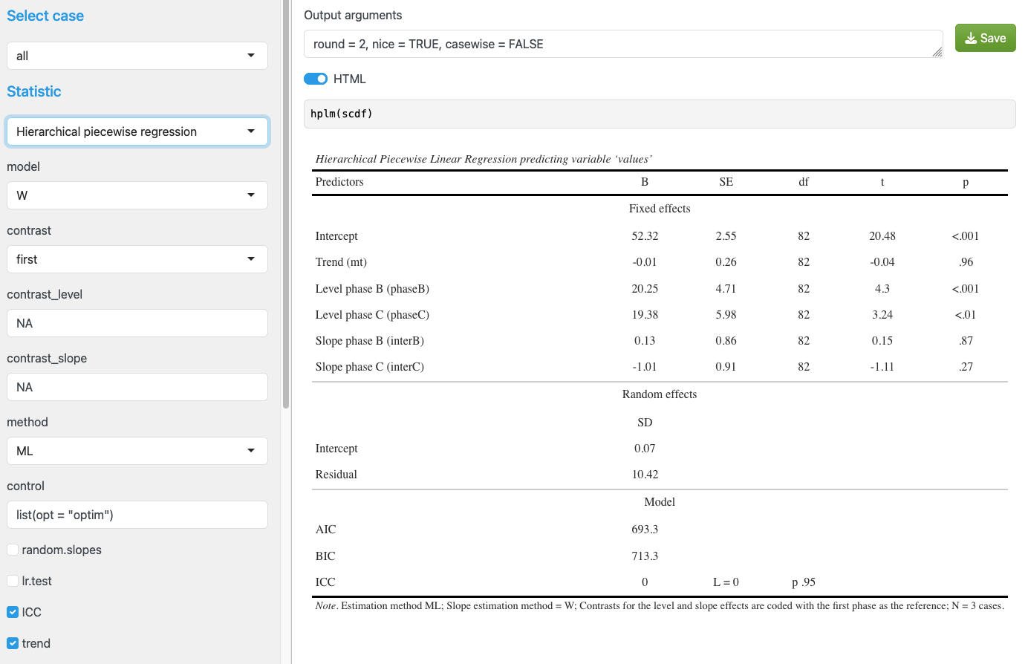Enable the random.slopes checkbox
The width and height of the screenshot is (1028, 664).
[13, 550]
